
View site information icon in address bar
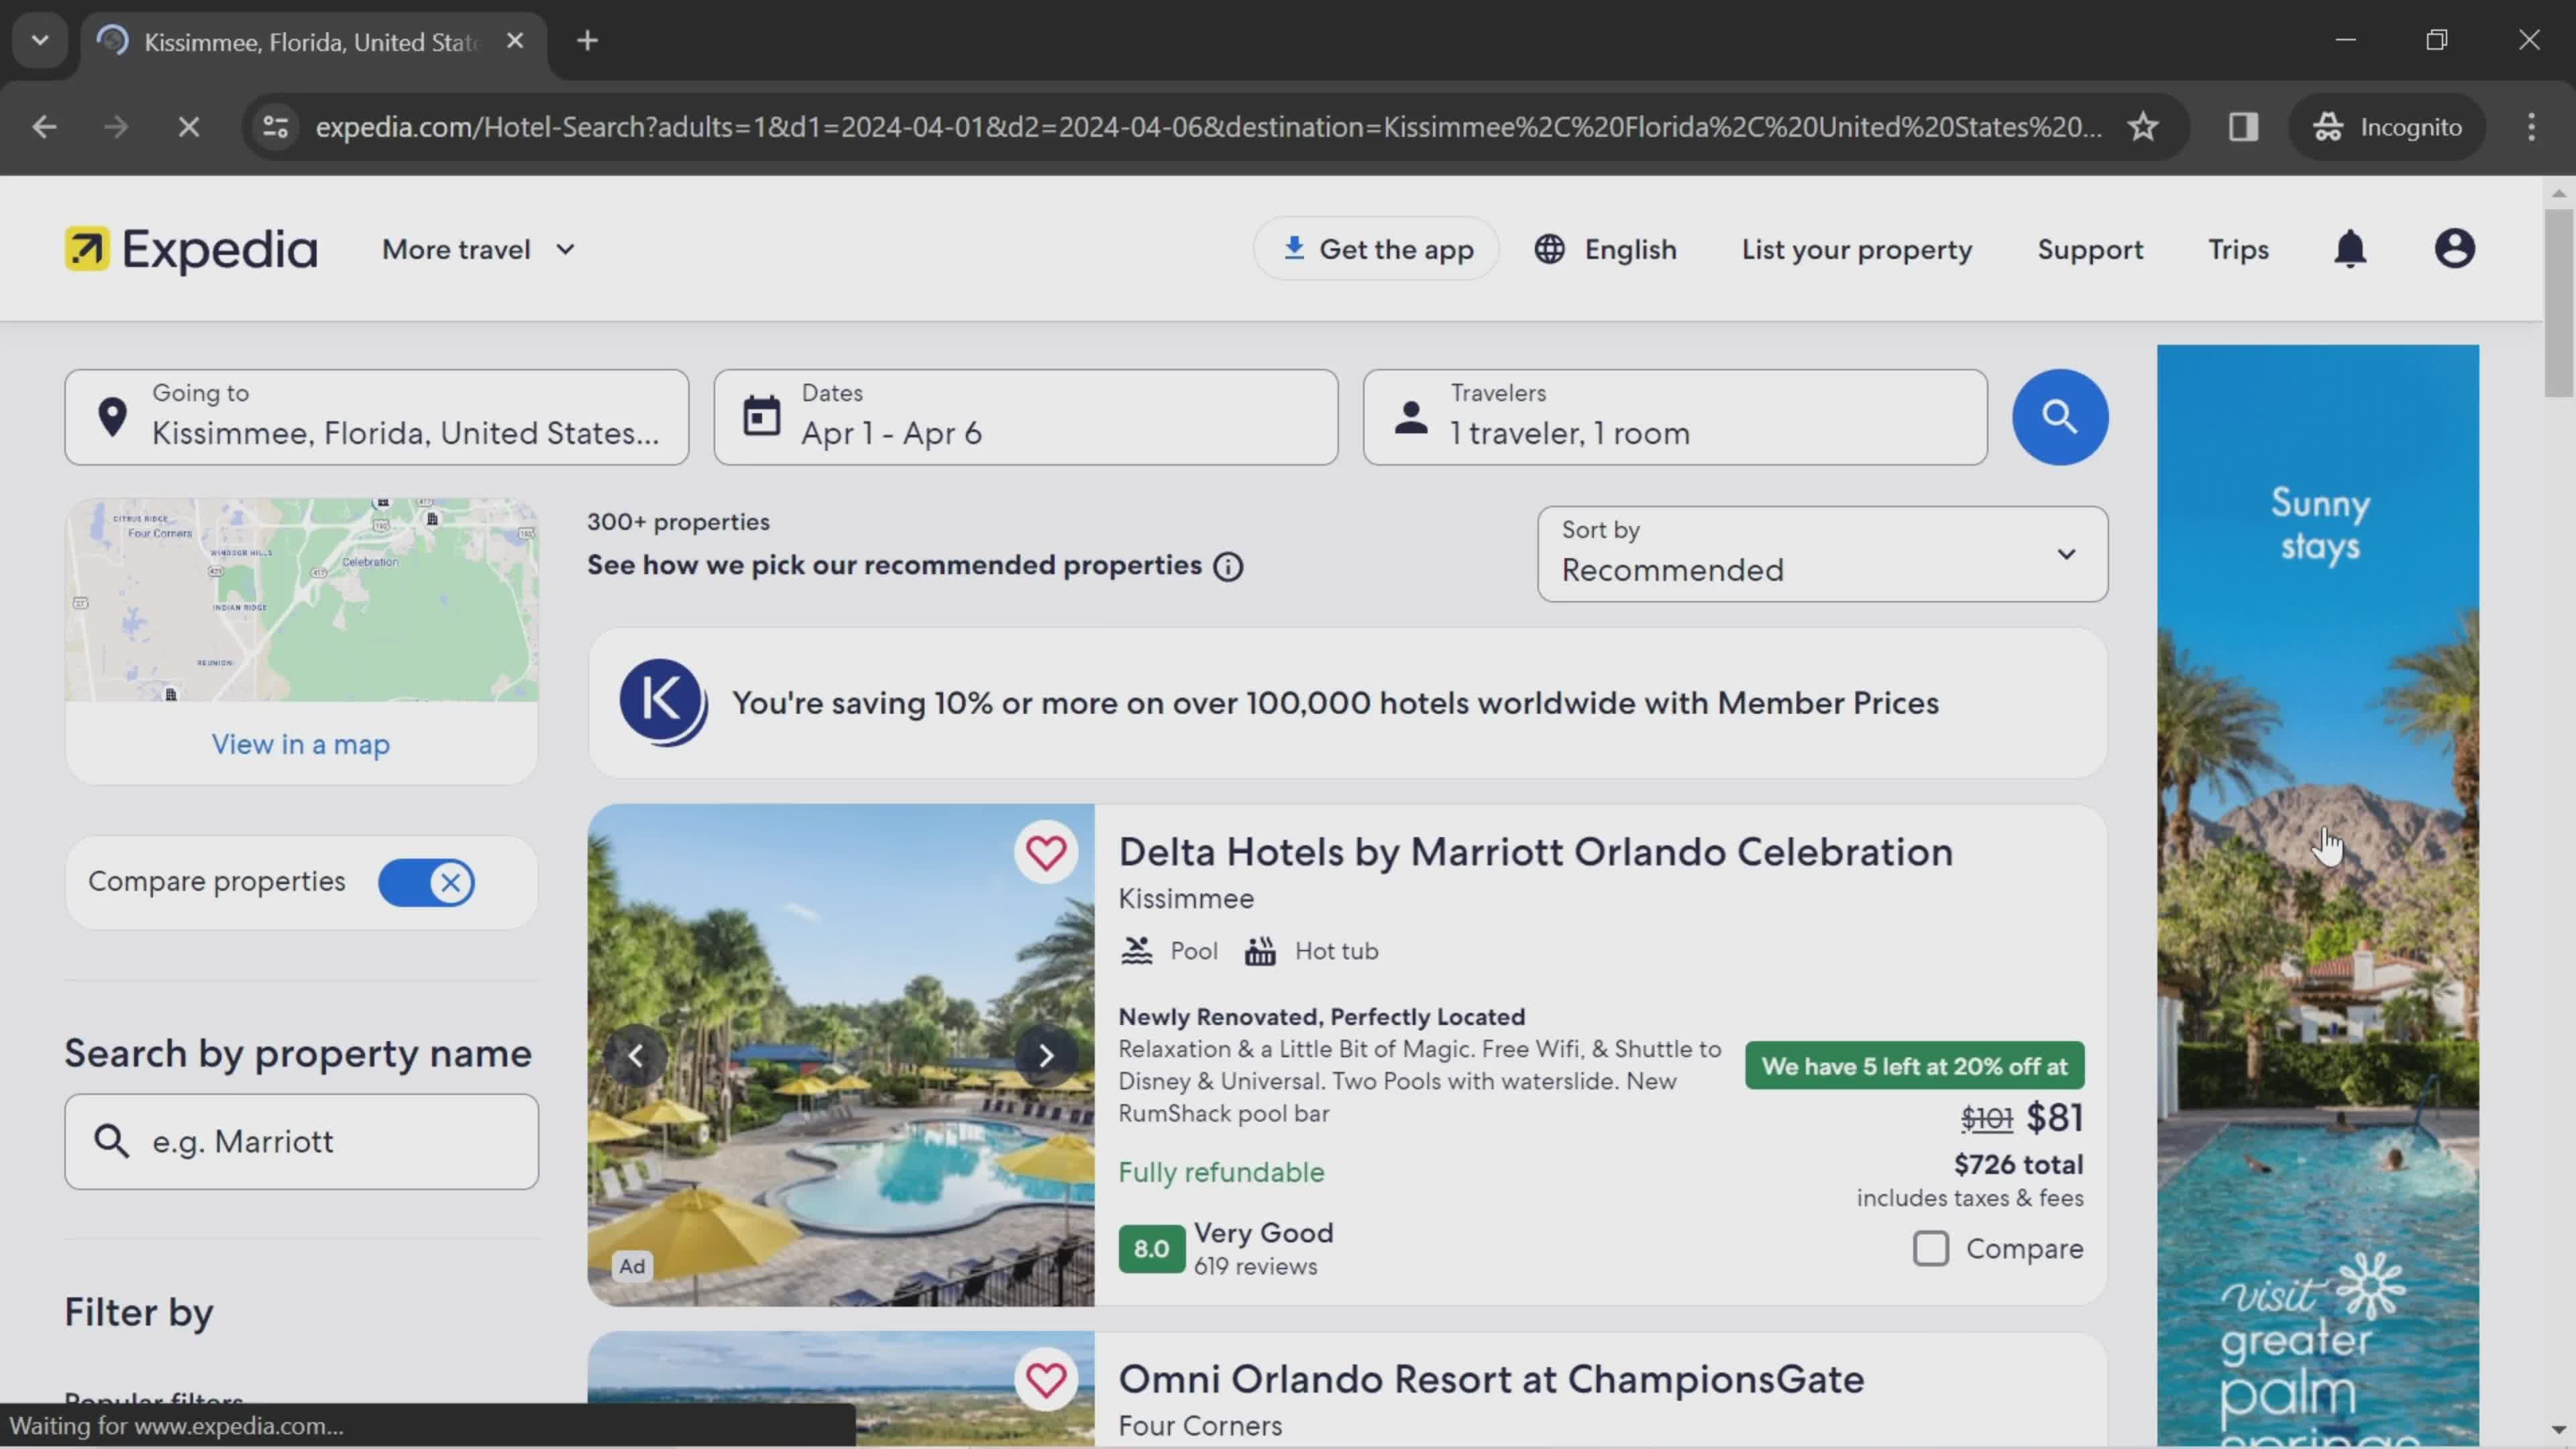(x=276, y=127)
